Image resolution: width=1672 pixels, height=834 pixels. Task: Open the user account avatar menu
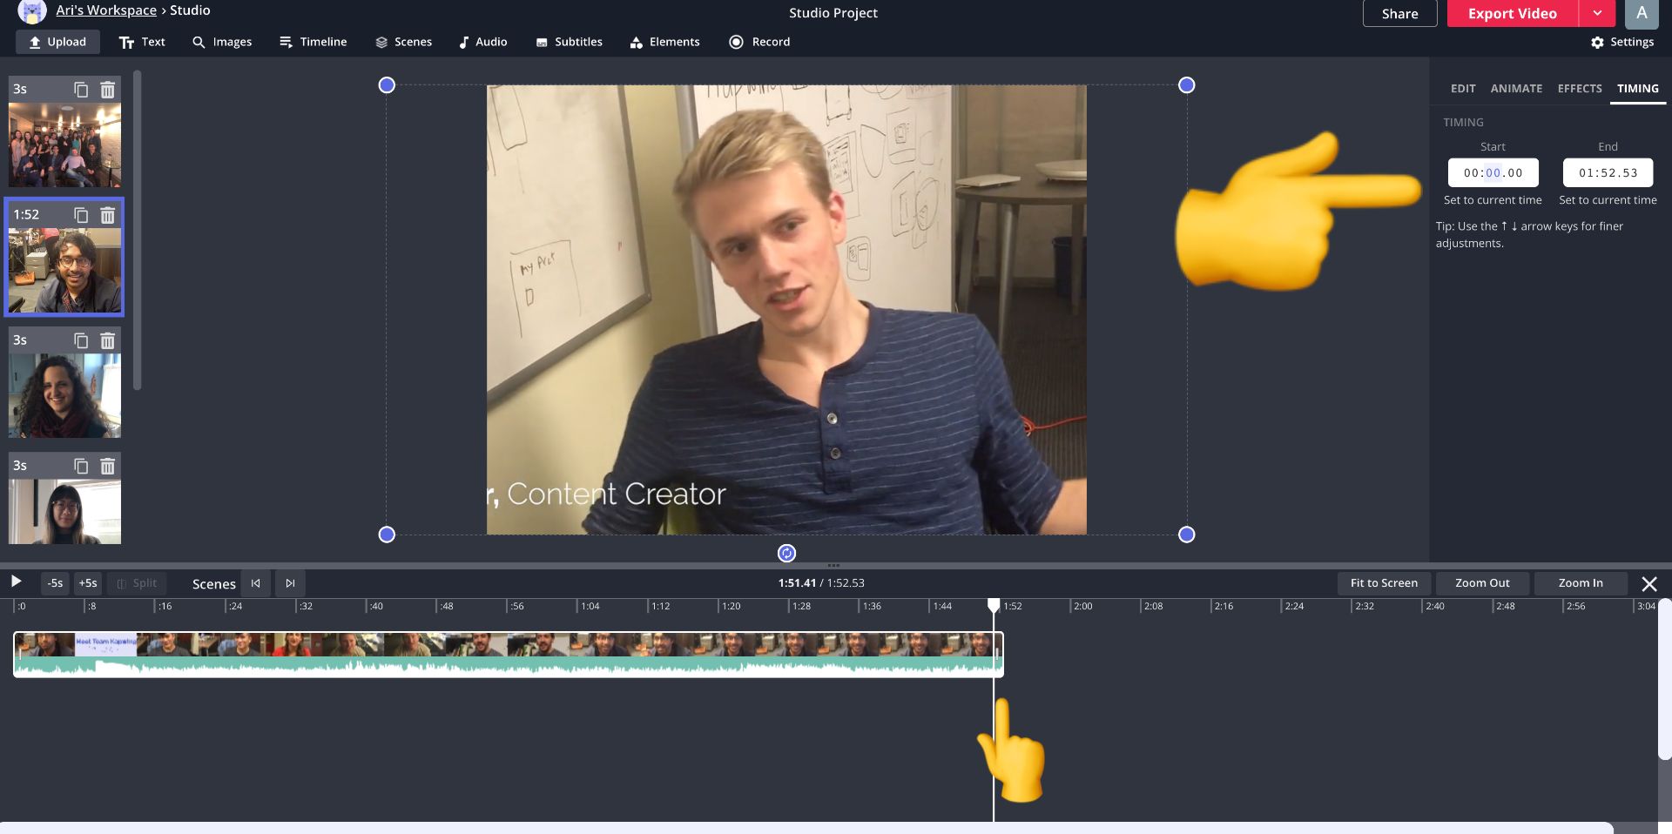pos(1642,13)
